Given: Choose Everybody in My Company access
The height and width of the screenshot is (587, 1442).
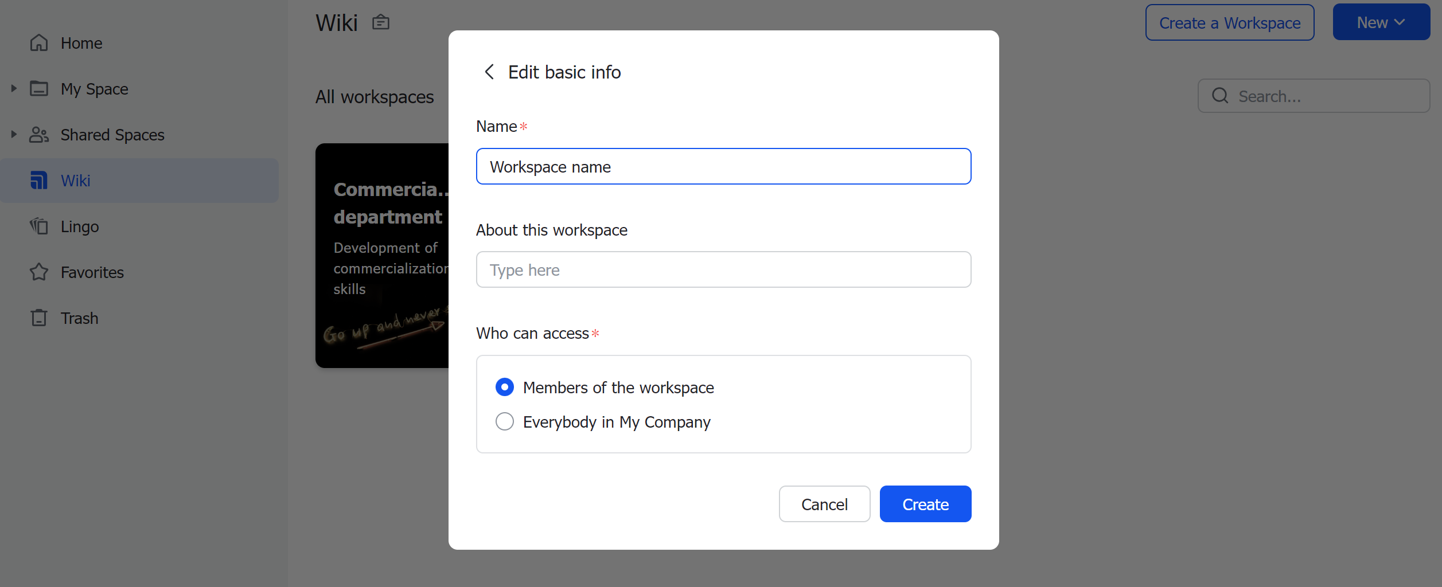Looking at the screenshot, I should tap(504, 421).
